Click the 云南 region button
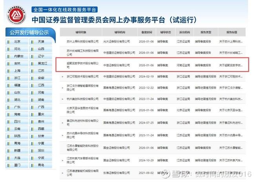The image size is (259, 182). pyautogui.click(x=17, y=129)
